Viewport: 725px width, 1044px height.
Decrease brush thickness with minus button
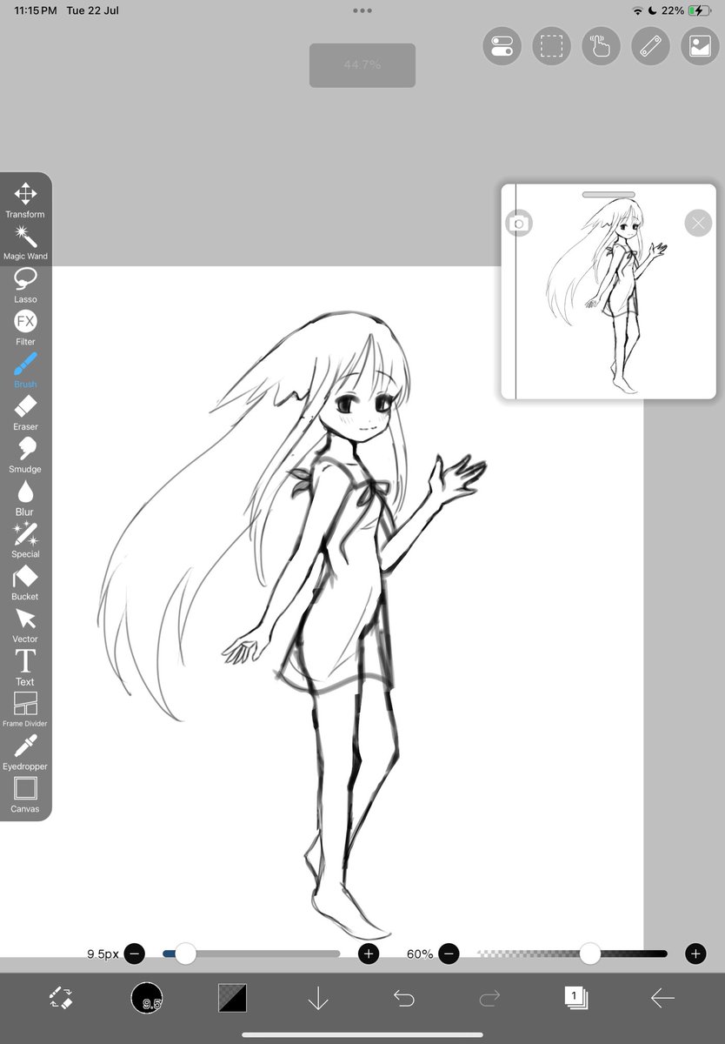(134, 954)
